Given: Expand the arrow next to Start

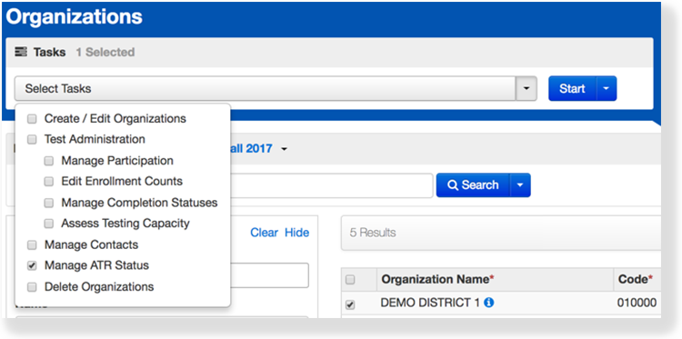Looking at the screenshot, I should tap(607, 89).
